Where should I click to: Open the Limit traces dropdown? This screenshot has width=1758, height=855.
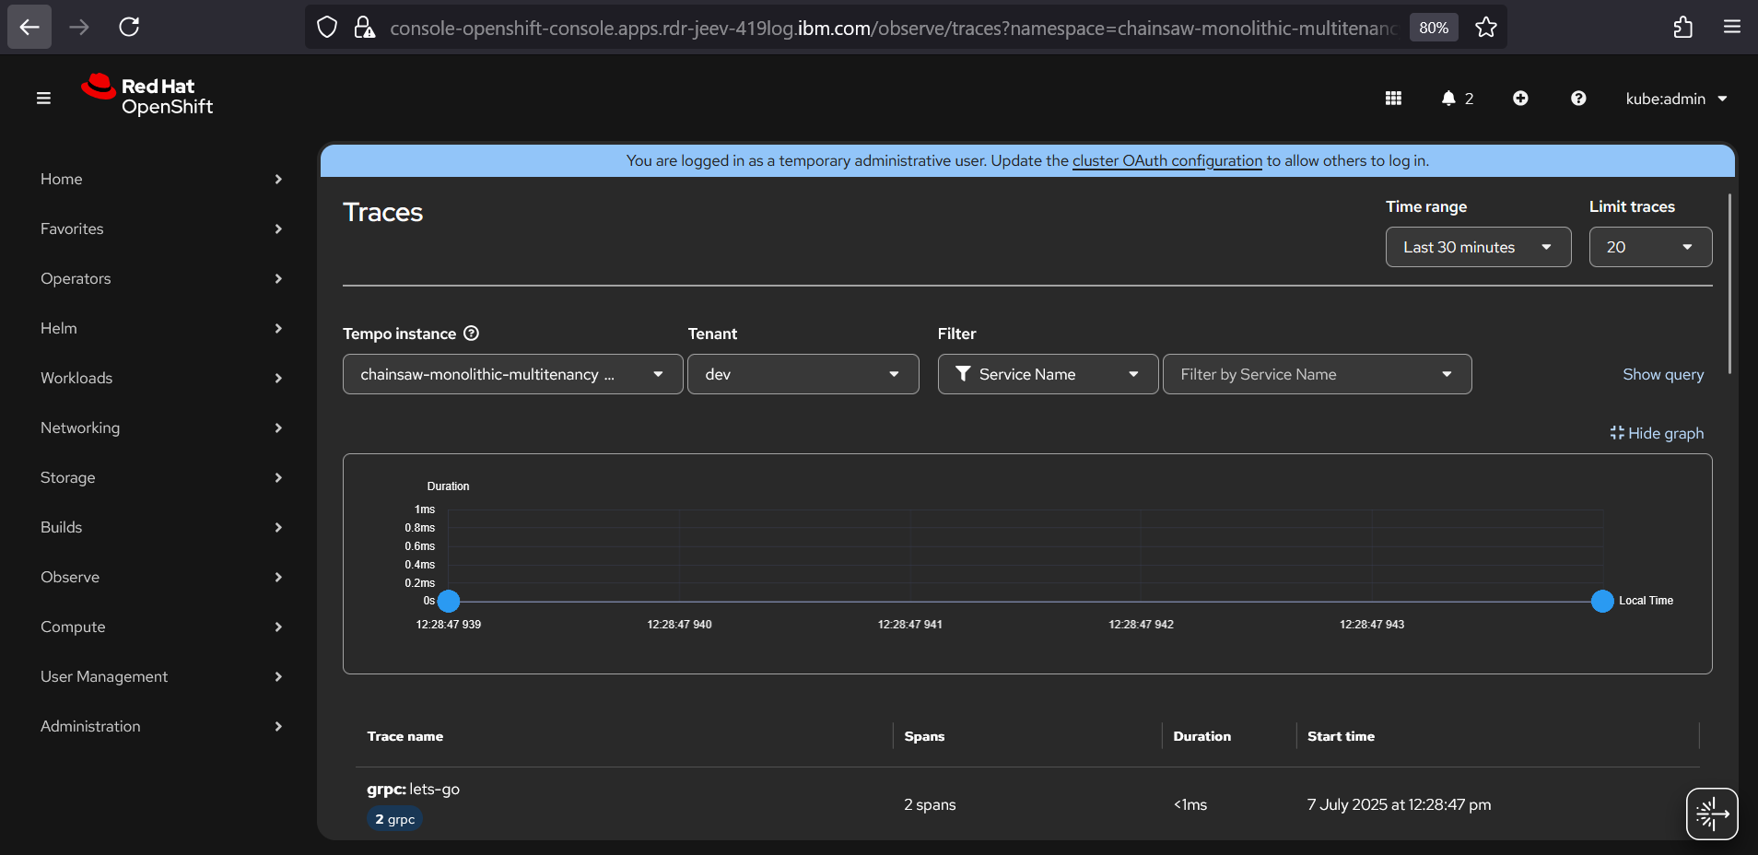click(1649, 247)
